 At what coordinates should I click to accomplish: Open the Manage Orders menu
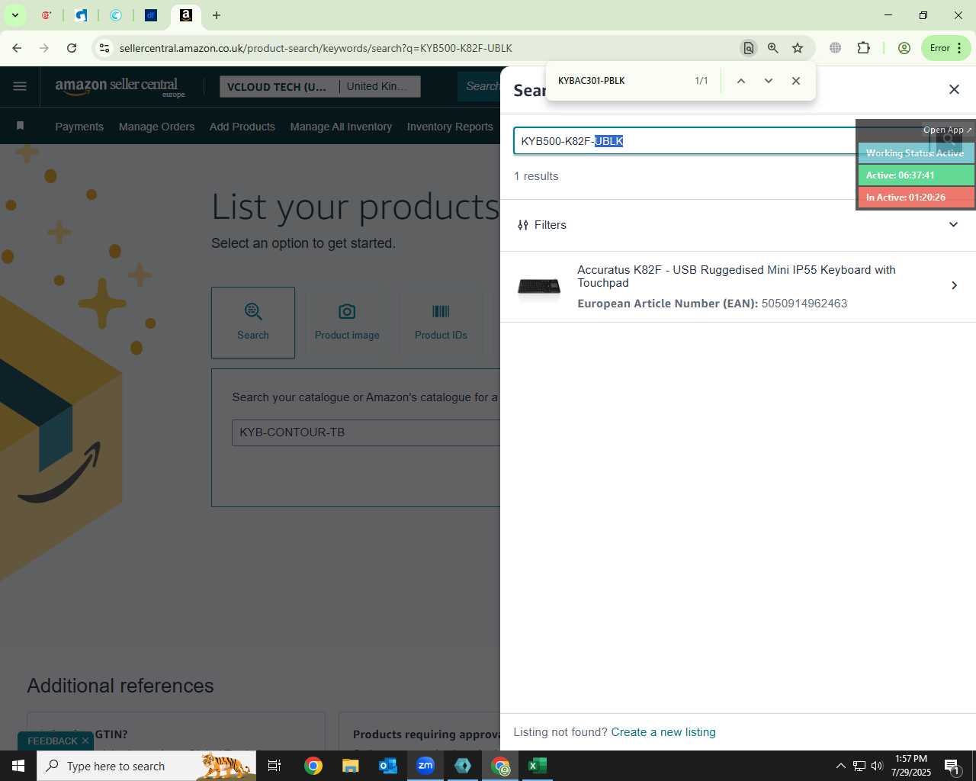(x=156, y=127)
